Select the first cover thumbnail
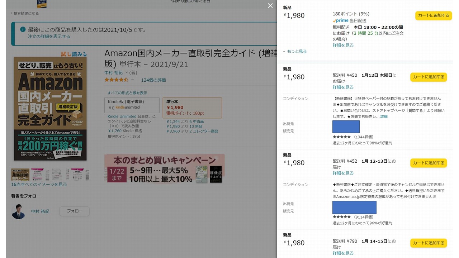 pyautogui.click(x=20, y=174)
